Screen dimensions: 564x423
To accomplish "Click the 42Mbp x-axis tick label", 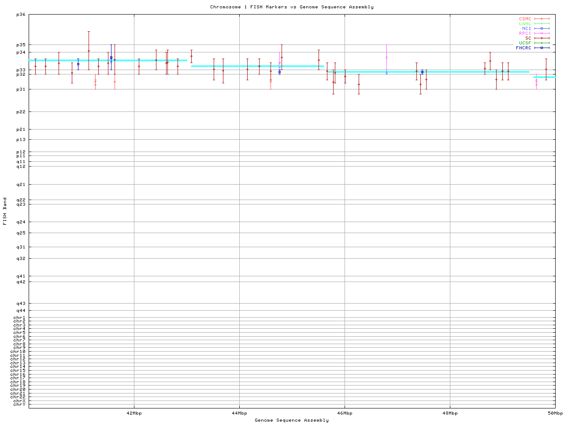I will tap(134, 413).
